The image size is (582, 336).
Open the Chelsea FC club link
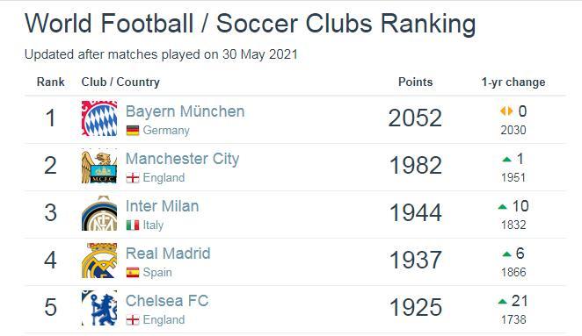click(x=167, y=301)
